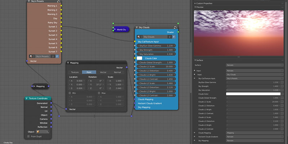This screenshot has width=288, height=144.
Task: Expand the collapsed Mapping node arrow
Action: [34, 86]
